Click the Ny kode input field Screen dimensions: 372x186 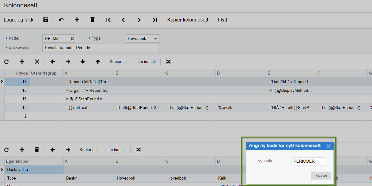[x=308, y=161]
